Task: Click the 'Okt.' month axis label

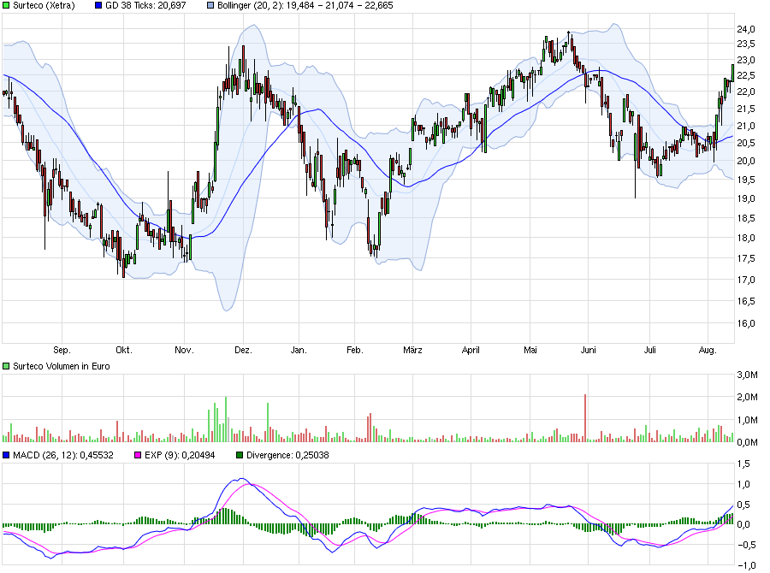Action: tap(124, 350)
